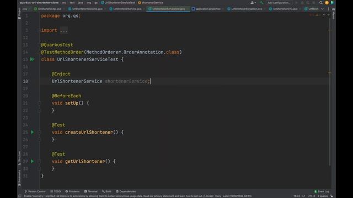The image size is (353, 198).
Task: Switch to UrlShortenerResource.java tab
Action: coord(85,9)
